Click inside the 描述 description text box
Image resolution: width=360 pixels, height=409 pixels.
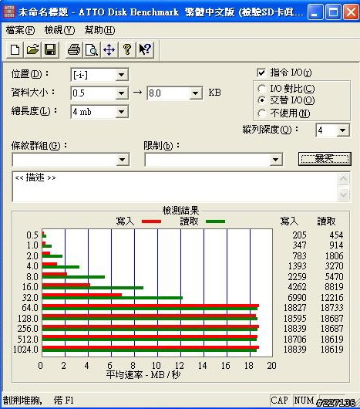(x=174, y=187)
